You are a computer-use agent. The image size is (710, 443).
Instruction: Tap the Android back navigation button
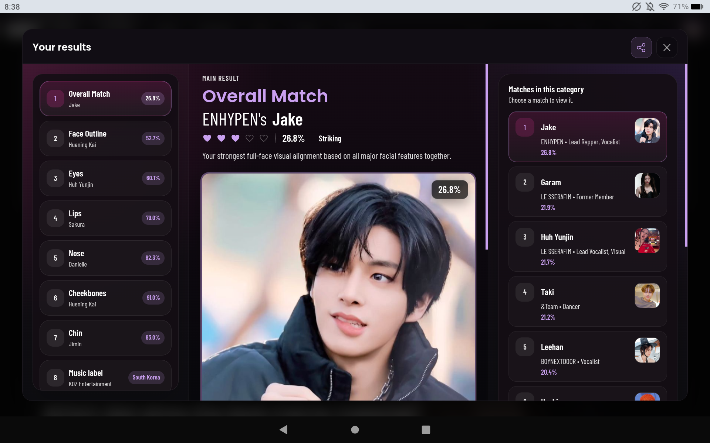pos(284,429)
